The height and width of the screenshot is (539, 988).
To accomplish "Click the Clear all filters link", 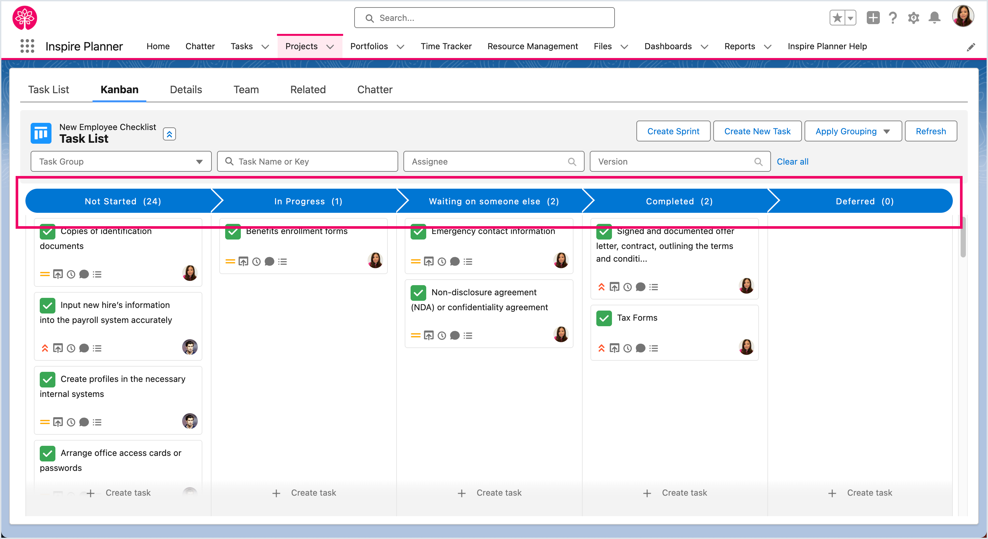I will pos(792,162).
